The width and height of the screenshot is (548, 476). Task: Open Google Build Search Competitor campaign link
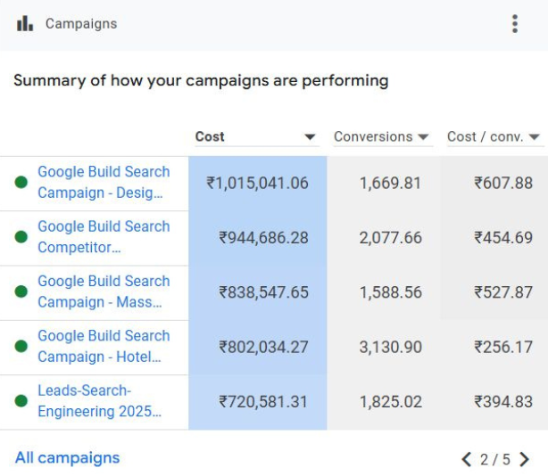103,236
